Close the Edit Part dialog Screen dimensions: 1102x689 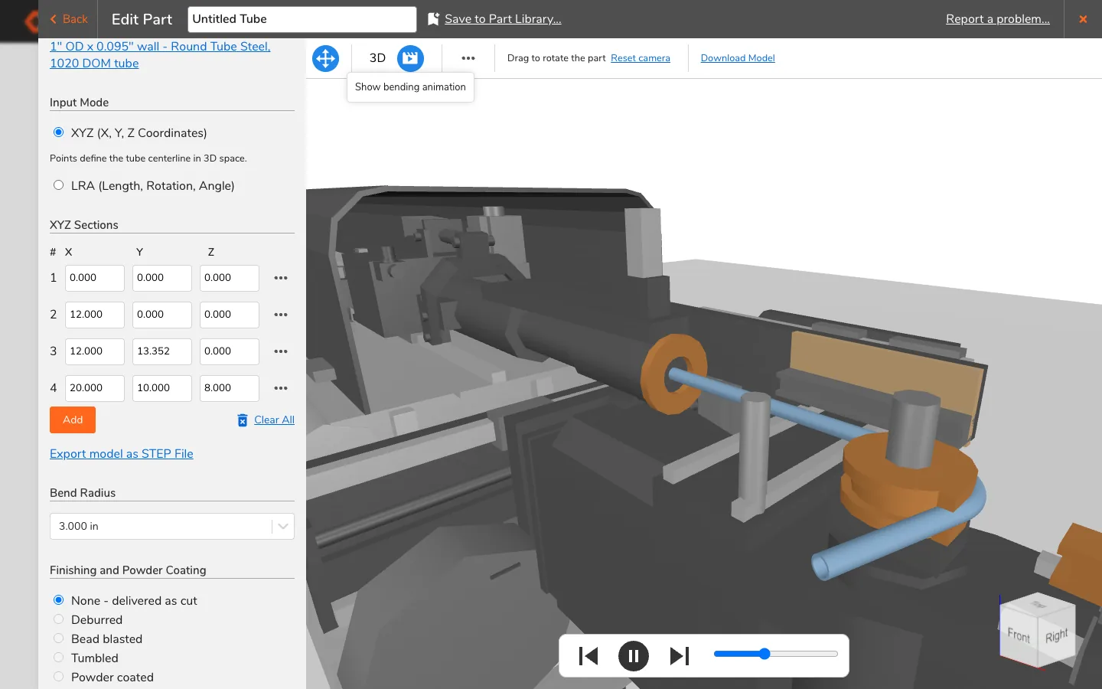1083,19
